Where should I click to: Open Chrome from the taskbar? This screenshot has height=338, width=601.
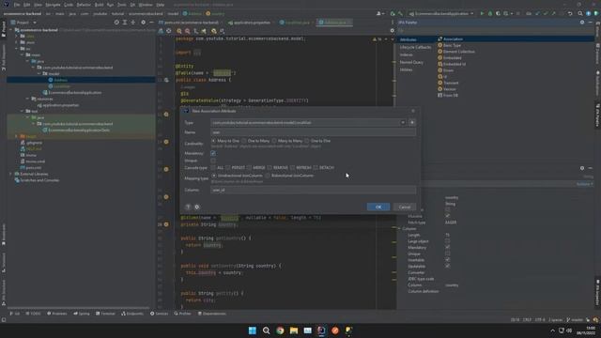pos(280,330)
